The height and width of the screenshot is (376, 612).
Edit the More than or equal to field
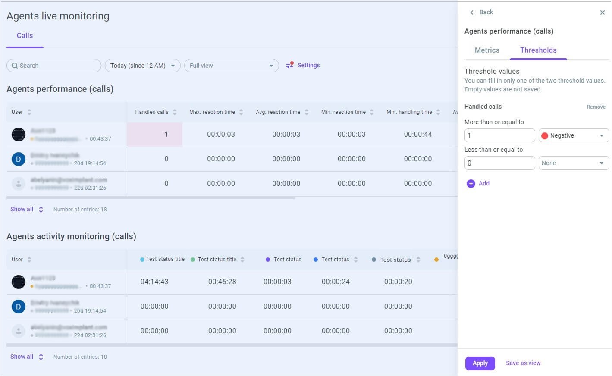500,135
